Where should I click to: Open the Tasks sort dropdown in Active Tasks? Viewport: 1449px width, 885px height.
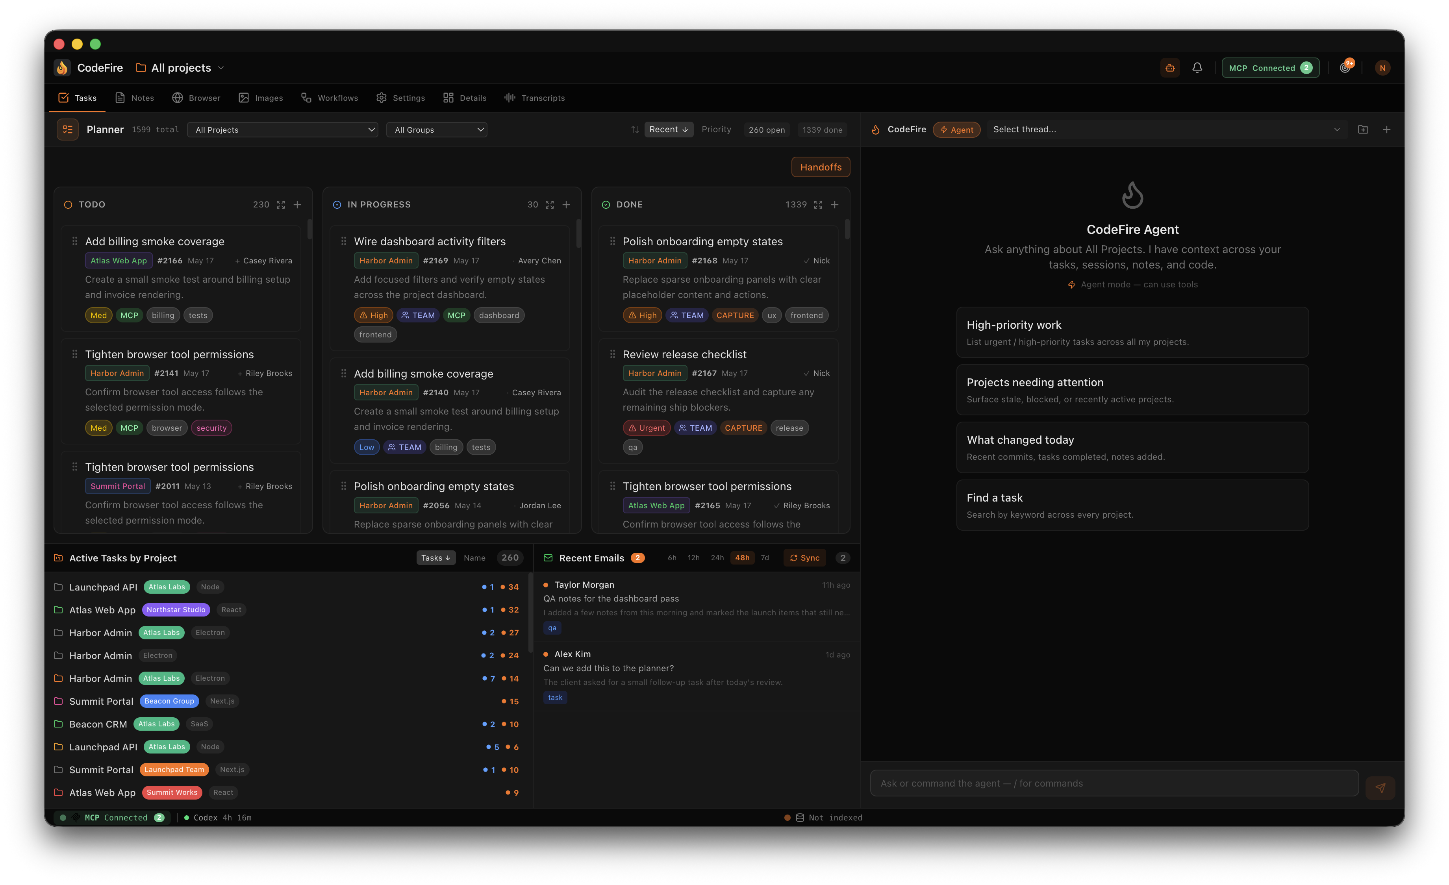[x=436, y=558]
